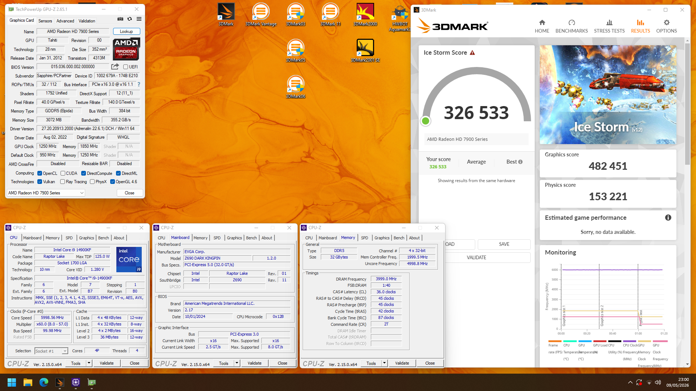
Task: Switch to the Sensors tab in GPU-Z
Action: tap(45, 21)
